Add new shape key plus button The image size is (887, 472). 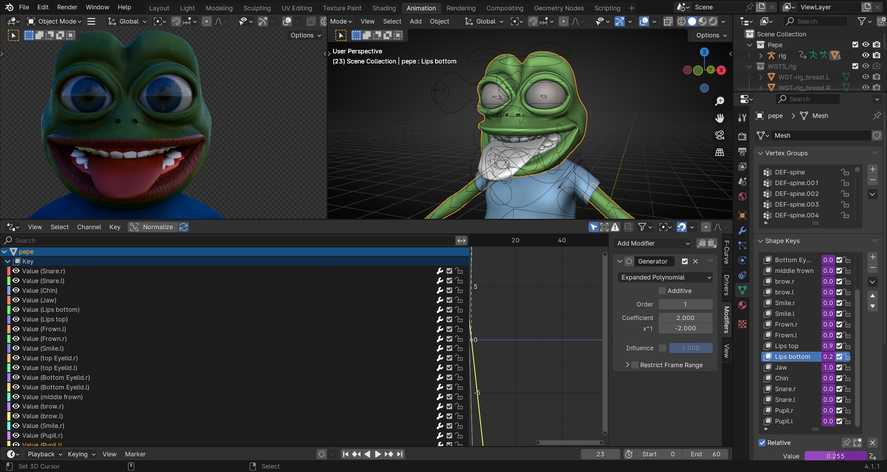click(x=872, y=257)
